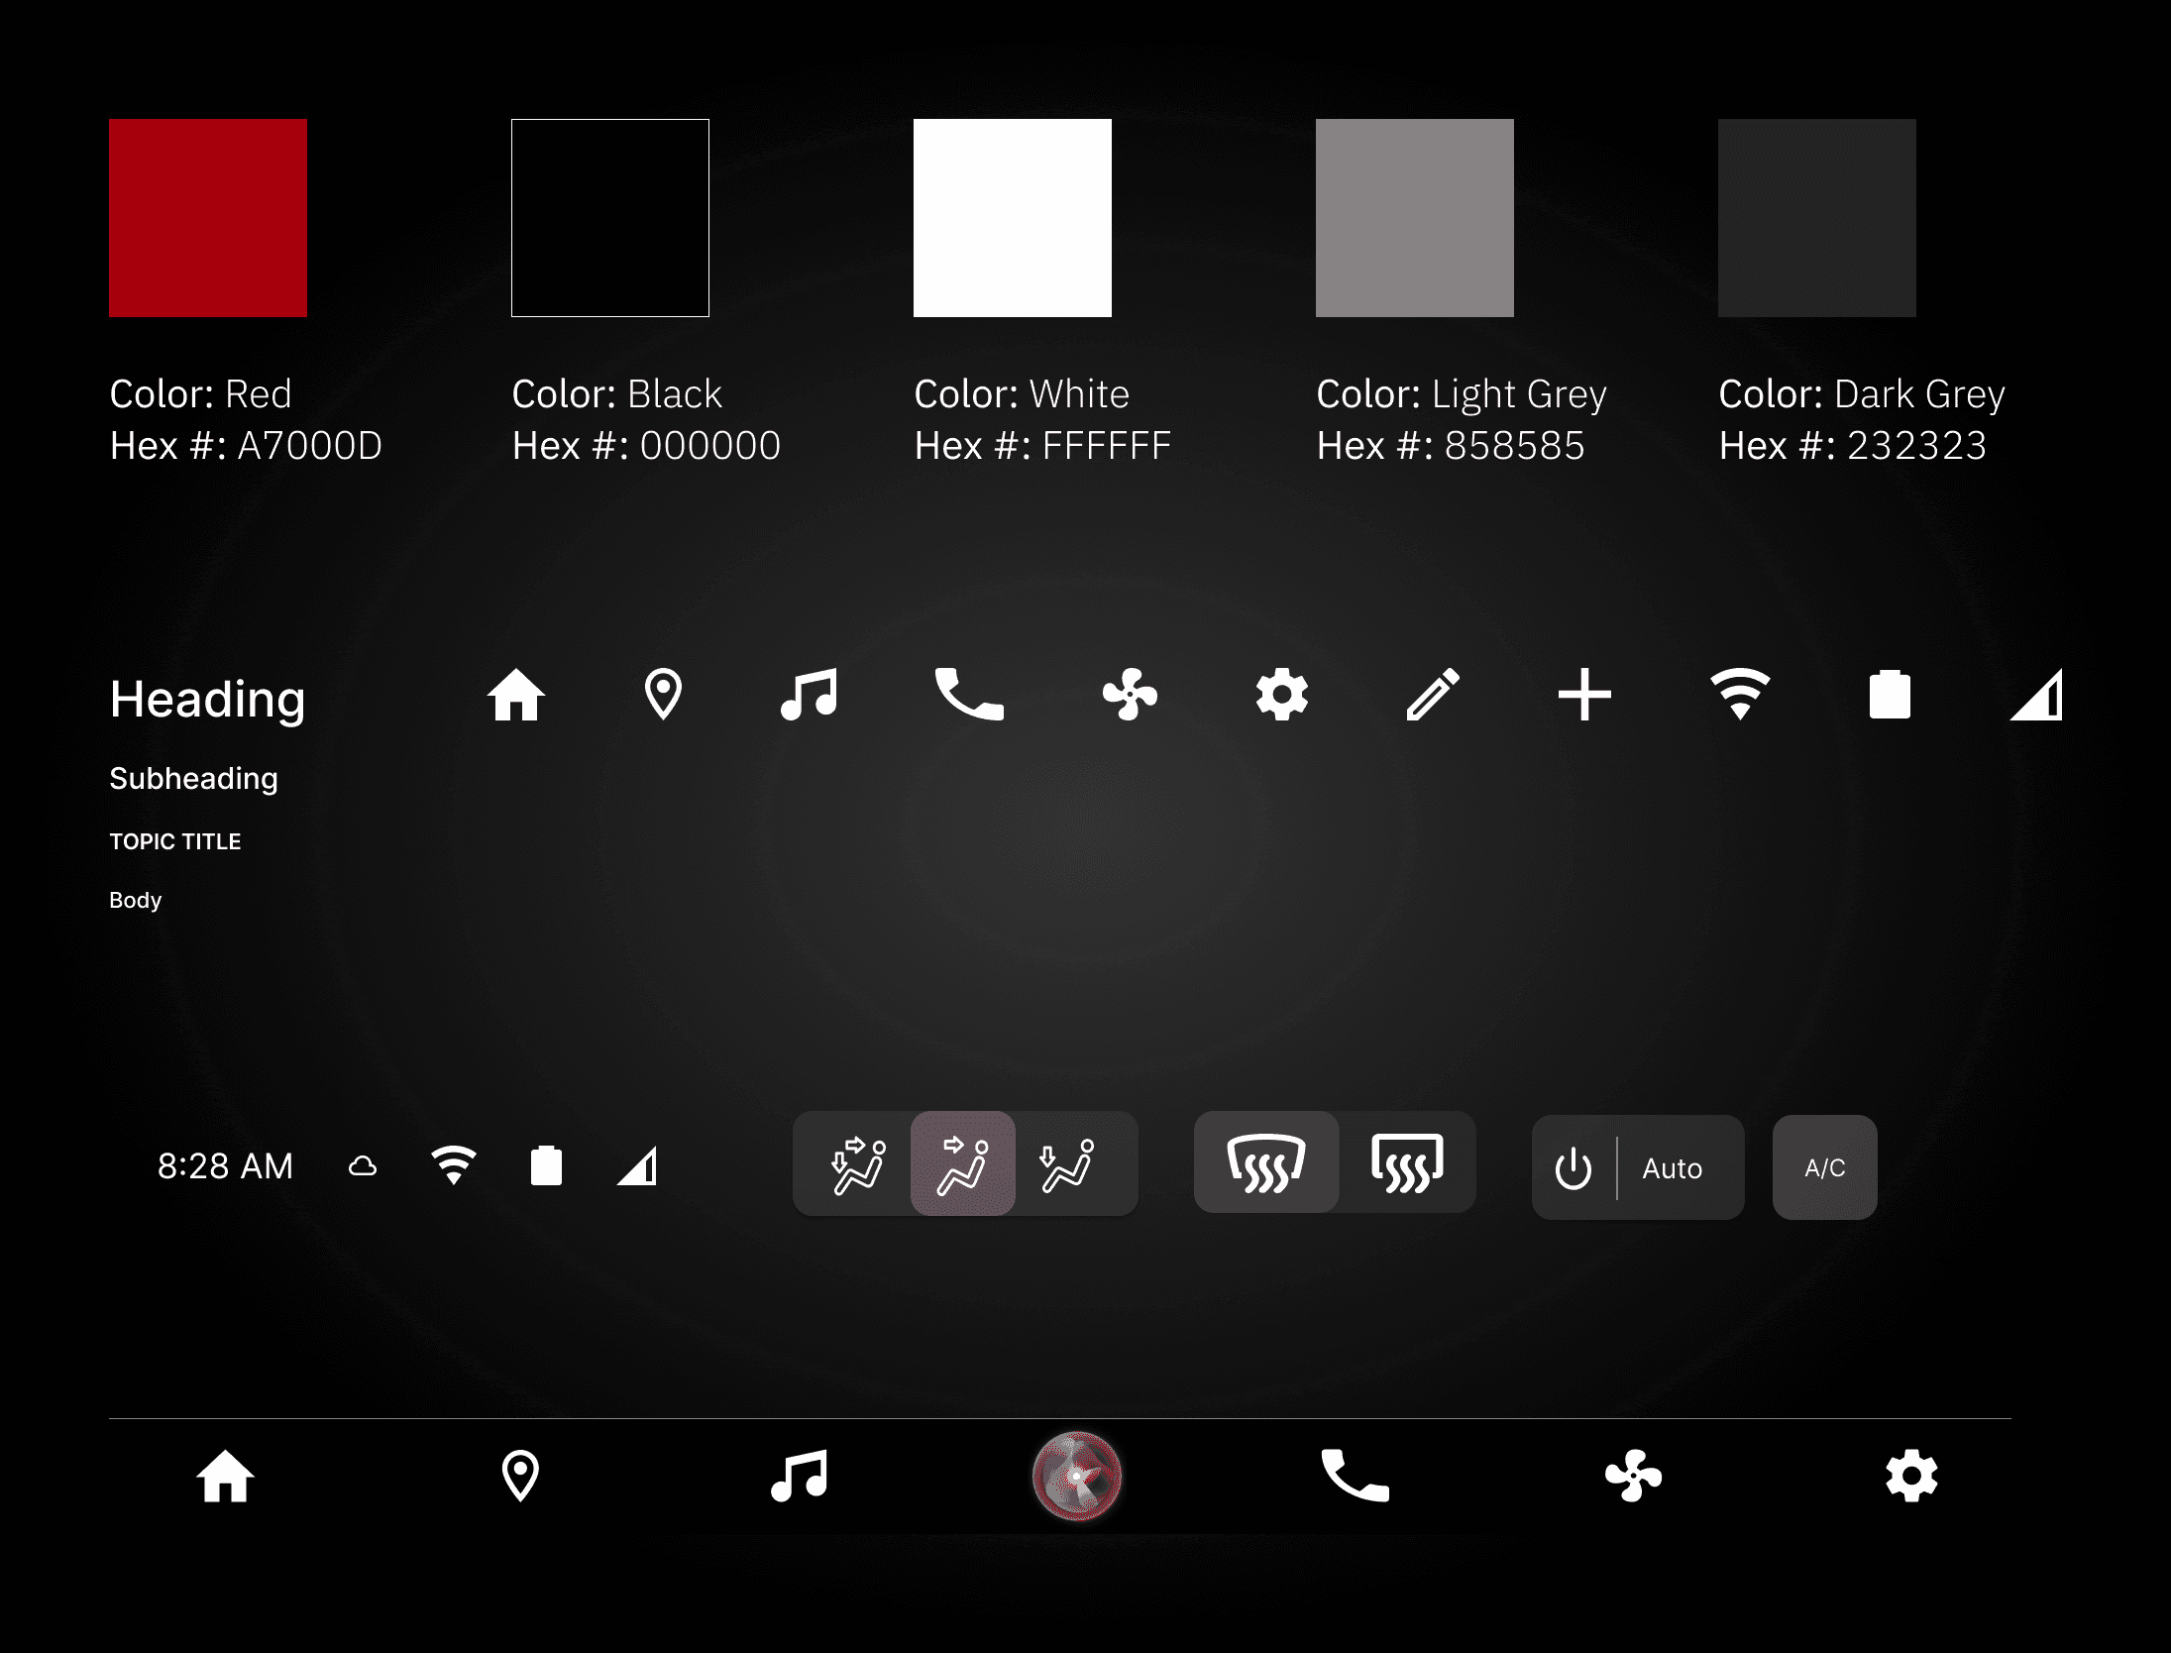Screen dimensions: 2171x1653
Task: Turn on front windshield defrost
Action: coord(1266,1163)
